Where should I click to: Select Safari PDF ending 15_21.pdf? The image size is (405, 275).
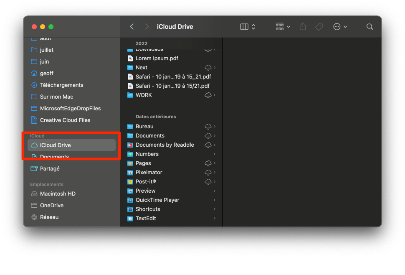(x=171, y=77)
